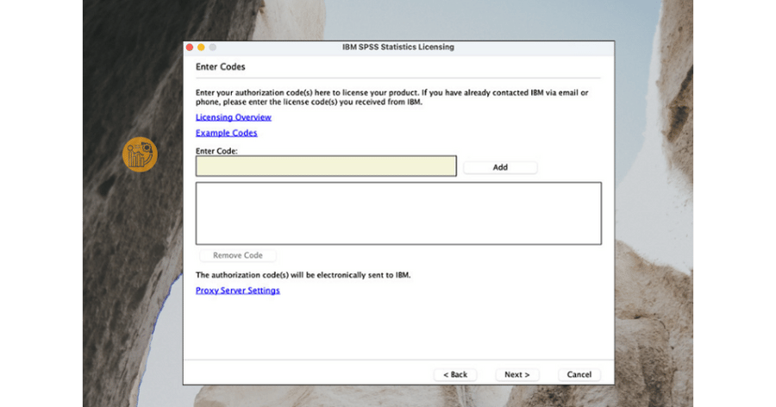The width and height of the screenshot is (776, 407).
Task: Click the note about codes sent to IBM
Action: click(303, 275)
